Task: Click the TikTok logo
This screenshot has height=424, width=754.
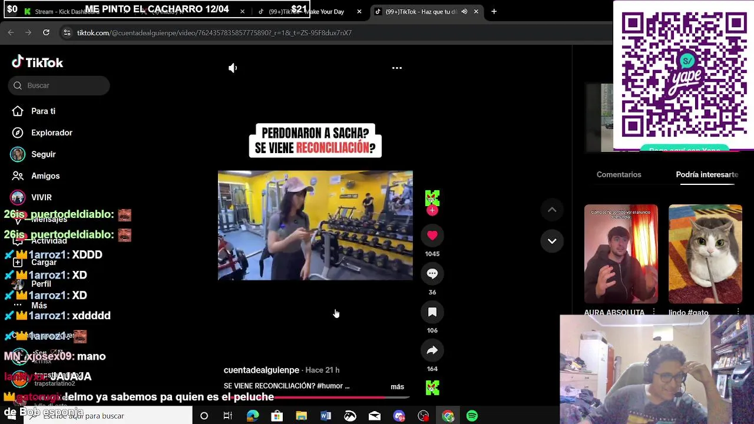Action: [37, 62]
